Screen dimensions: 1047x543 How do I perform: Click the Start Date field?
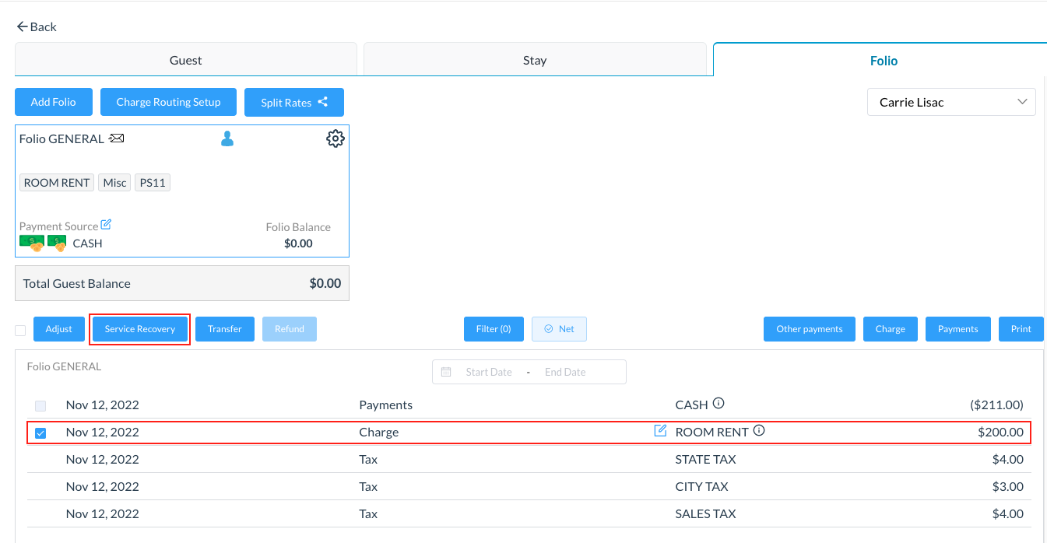click(488, 372)
